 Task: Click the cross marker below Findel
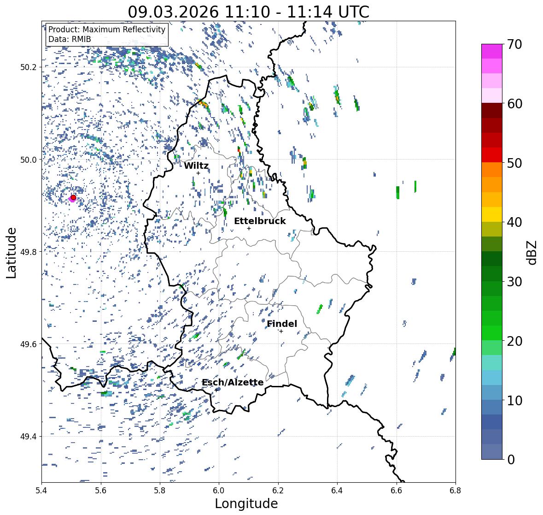pyautogui.click(x=281, y=331)
